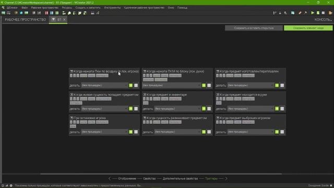Go to 'Дополнительные свойства' page step
334x188 pixels.
[180, 179]
